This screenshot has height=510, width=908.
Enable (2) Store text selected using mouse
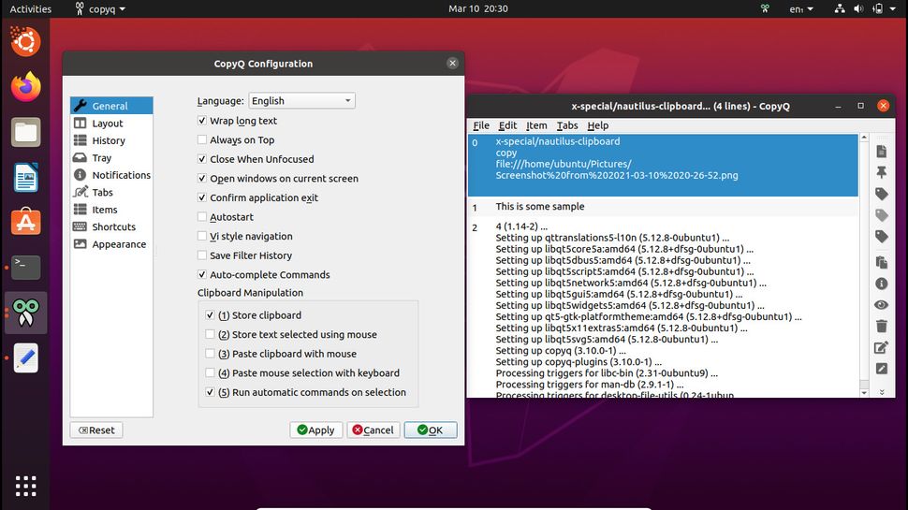[211, 334]
